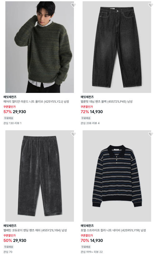The height and width of the screenshot is (257, 155).
Task: Open navy striped collar knit image
Action: coord(117,176)
